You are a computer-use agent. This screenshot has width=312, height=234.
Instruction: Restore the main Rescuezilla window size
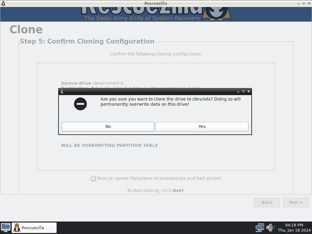[304, 3]
